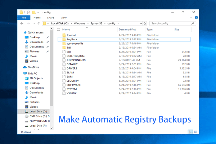216x144 pixels.
Task: Open the Share ribbon tab
Action: pyautogui.click(x=50, y=18)
